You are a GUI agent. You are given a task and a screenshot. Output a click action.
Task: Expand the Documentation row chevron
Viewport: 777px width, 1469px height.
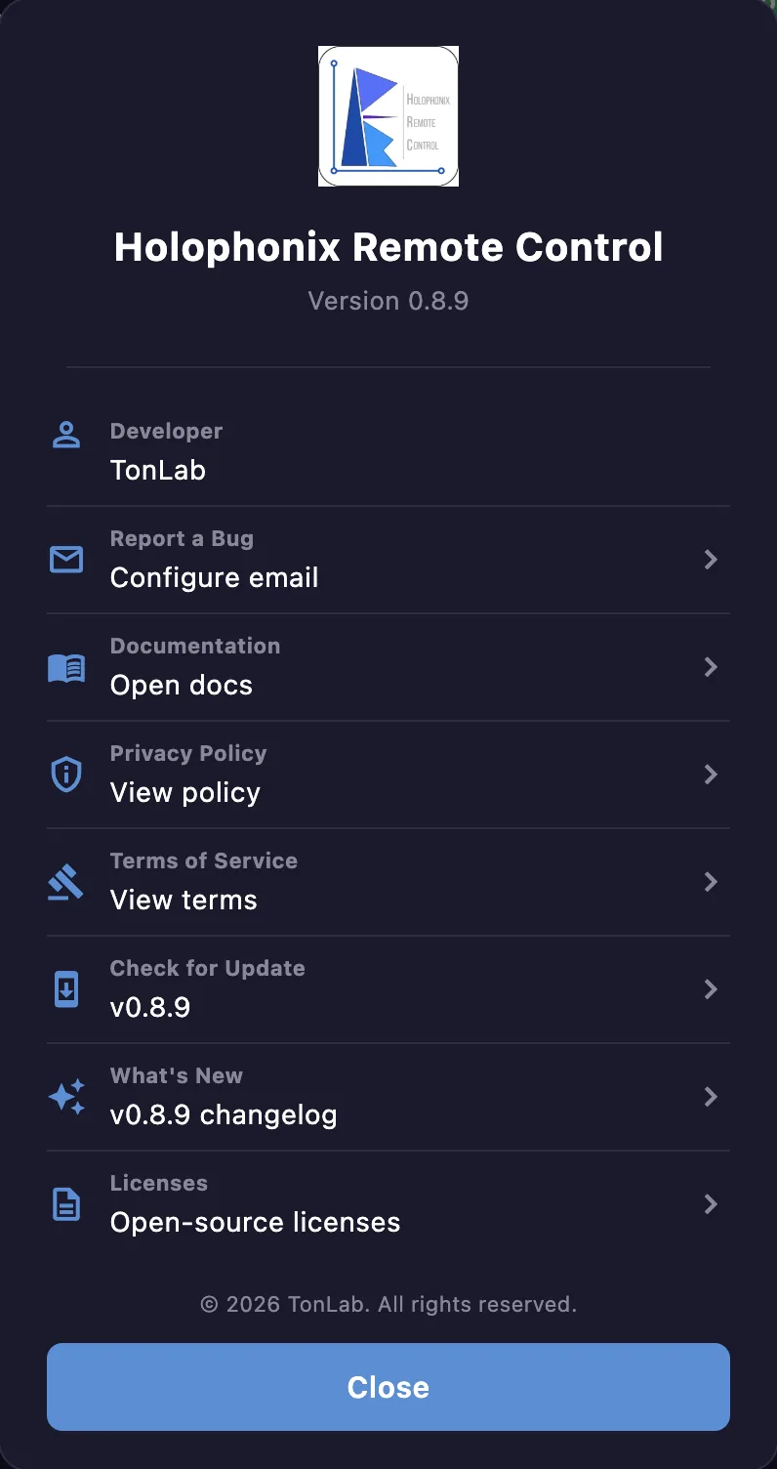pos(712,667)
